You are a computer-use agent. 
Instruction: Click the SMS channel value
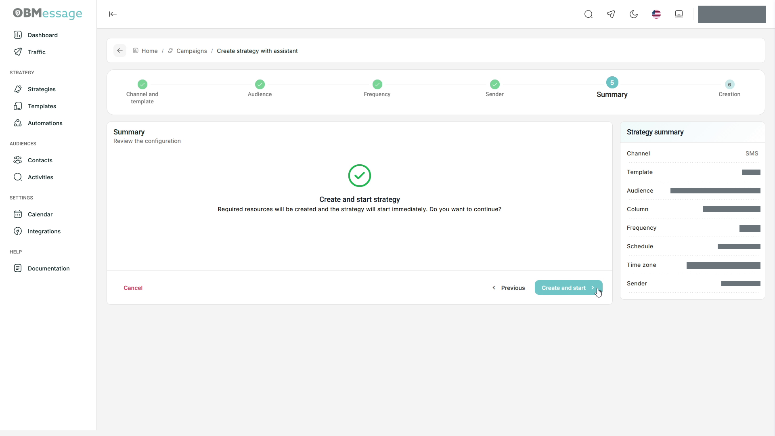[x=752, y=153]
